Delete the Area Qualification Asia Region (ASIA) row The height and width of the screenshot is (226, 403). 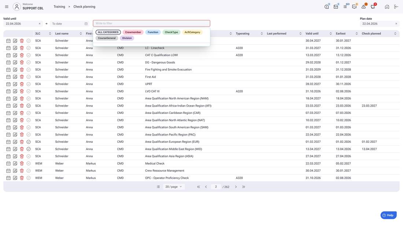(22, 156)
